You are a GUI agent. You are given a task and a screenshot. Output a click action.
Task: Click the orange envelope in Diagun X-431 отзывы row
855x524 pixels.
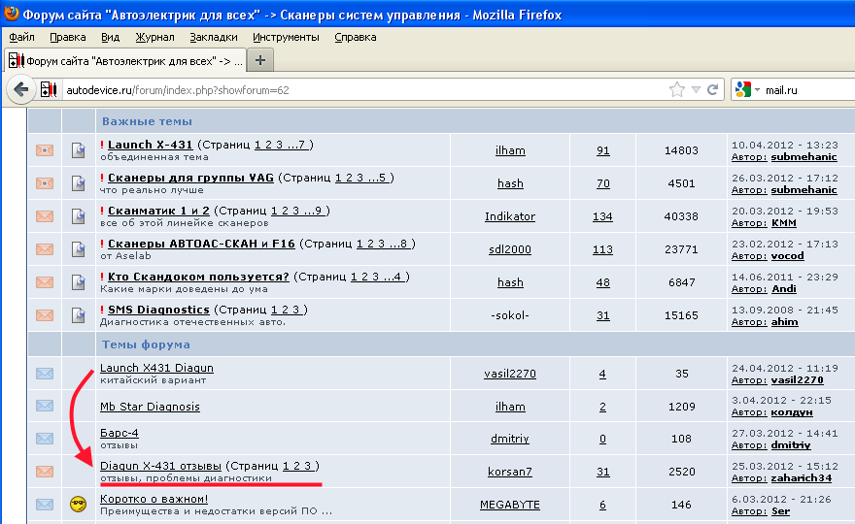(x=45, y=472)
